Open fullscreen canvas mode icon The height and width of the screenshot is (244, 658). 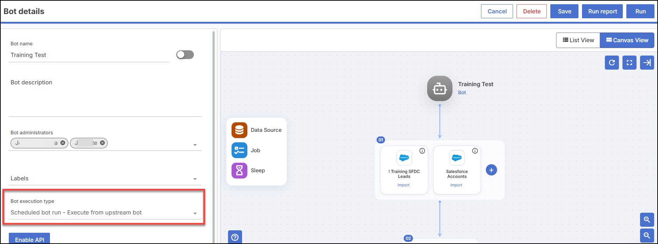[x=629, y=63]
